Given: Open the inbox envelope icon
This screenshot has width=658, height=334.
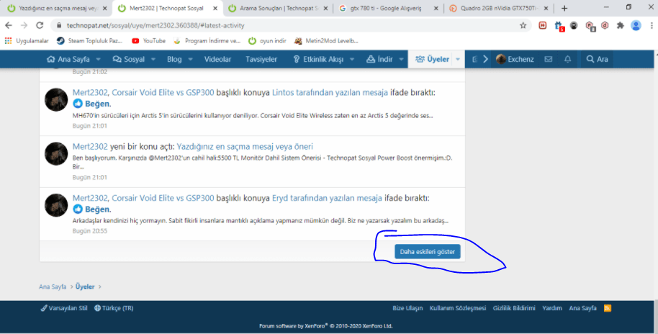Looking at the screenshot, I should click(x=549, y=59).
